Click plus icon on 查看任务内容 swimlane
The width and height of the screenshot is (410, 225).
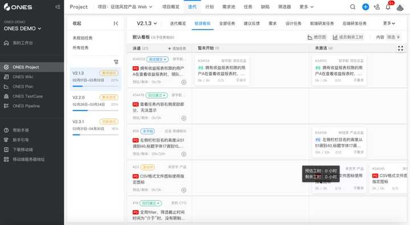(x=184, y=118)
